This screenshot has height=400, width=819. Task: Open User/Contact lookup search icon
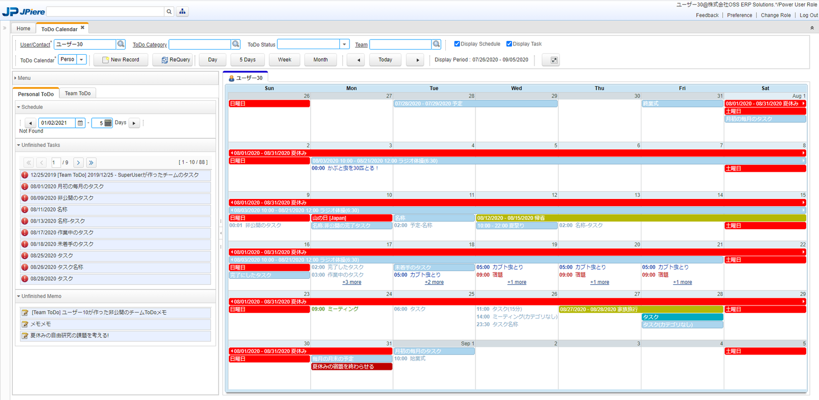[x=121, y=45]
